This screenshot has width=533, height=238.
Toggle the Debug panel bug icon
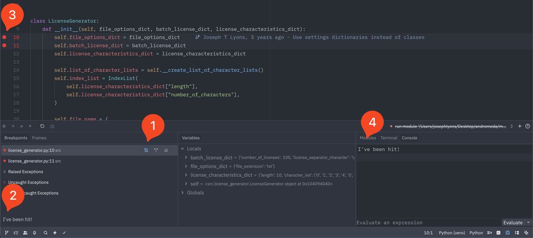point(507,233)
